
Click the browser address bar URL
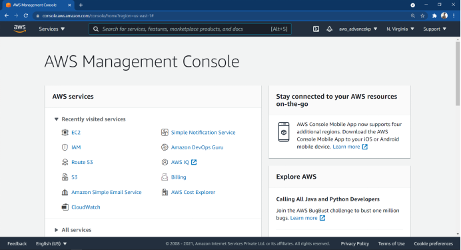click(x=98, y=15)
